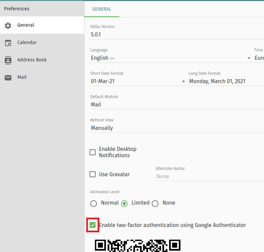264x252 pixels.
Task: Open the Address Book preferences
Action: (32, 60)
